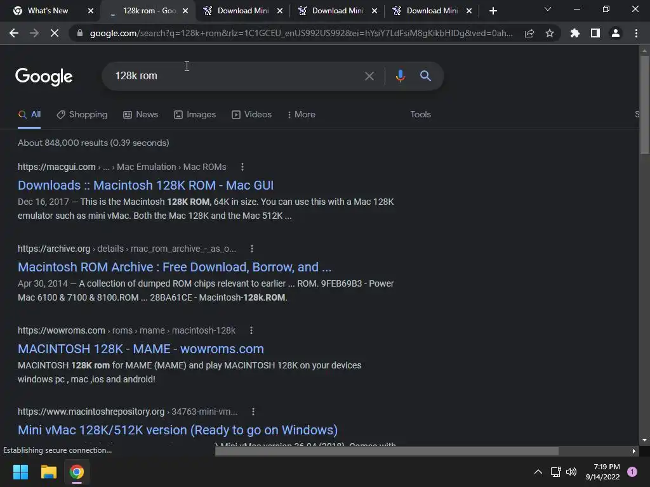Open volume control tray icon

coord(571,472)
